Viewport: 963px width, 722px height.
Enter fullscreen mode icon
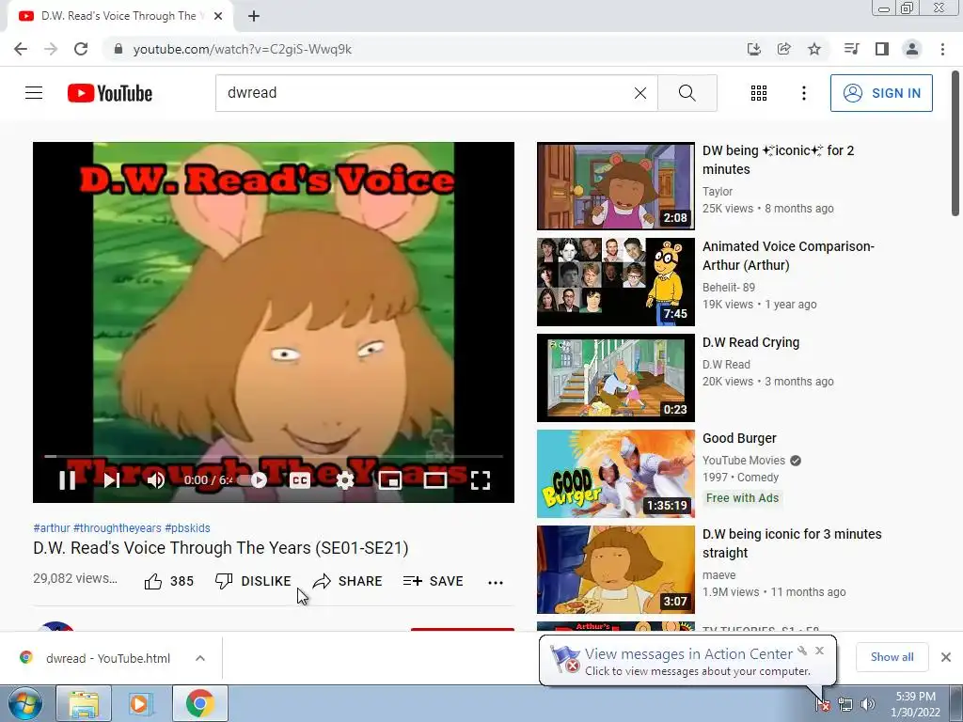coord(481,480)
